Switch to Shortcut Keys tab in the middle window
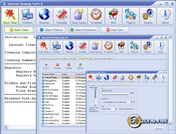Screen dimensions: 176x134 tap(46, 58)
